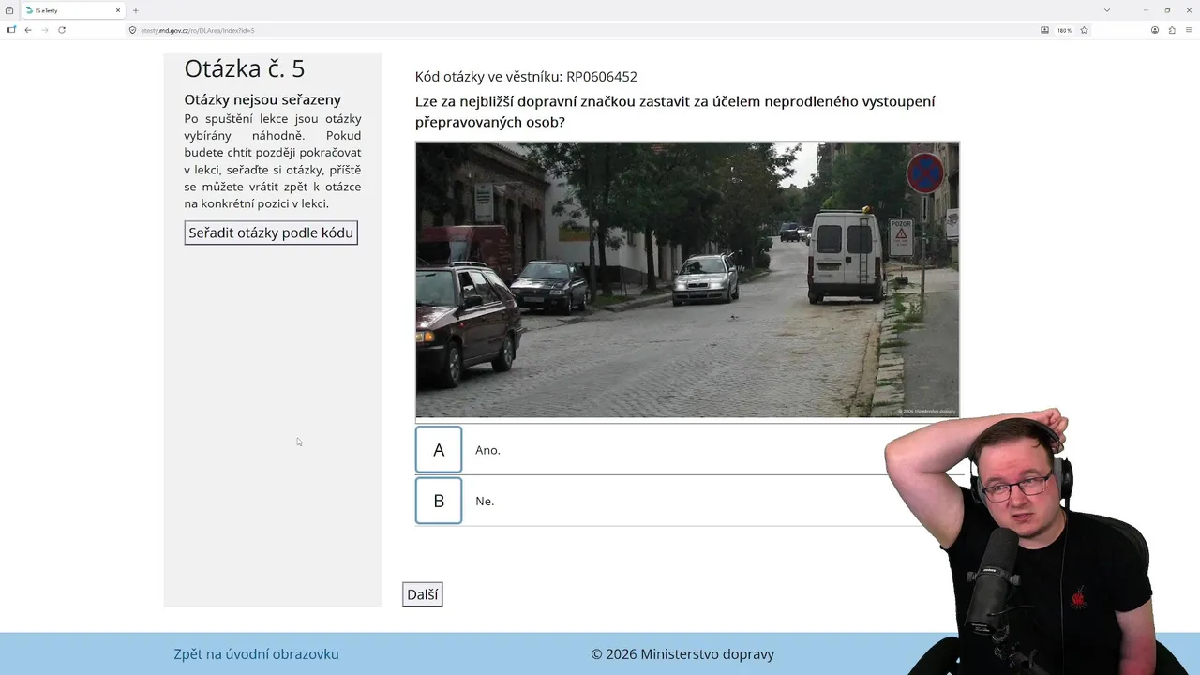This screenshot has width=1200, height=675.
Task: Open the reader view page icon
Action: (1044, 30)
